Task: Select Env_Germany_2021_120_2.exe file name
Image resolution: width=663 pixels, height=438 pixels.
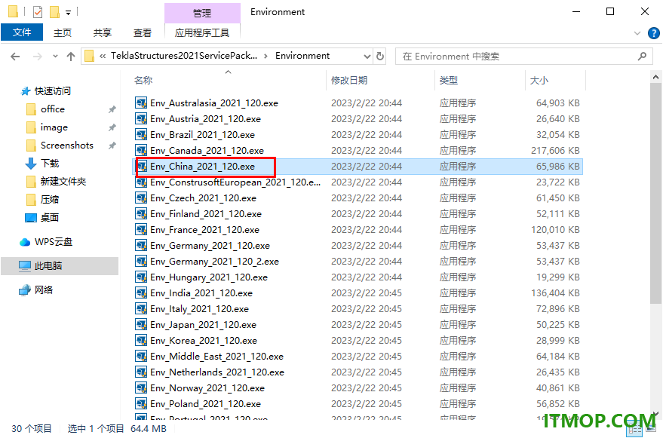Action: click(x=214, y=262)
